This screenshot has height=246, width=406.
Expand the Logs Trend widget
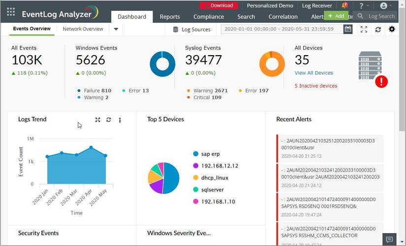97,120
